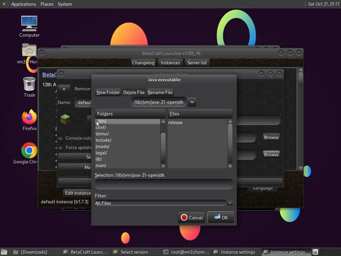The width and height of the screenshot is (341, 256).
Task: Cancel the Java executable dialog
Action: click(191, 217)
